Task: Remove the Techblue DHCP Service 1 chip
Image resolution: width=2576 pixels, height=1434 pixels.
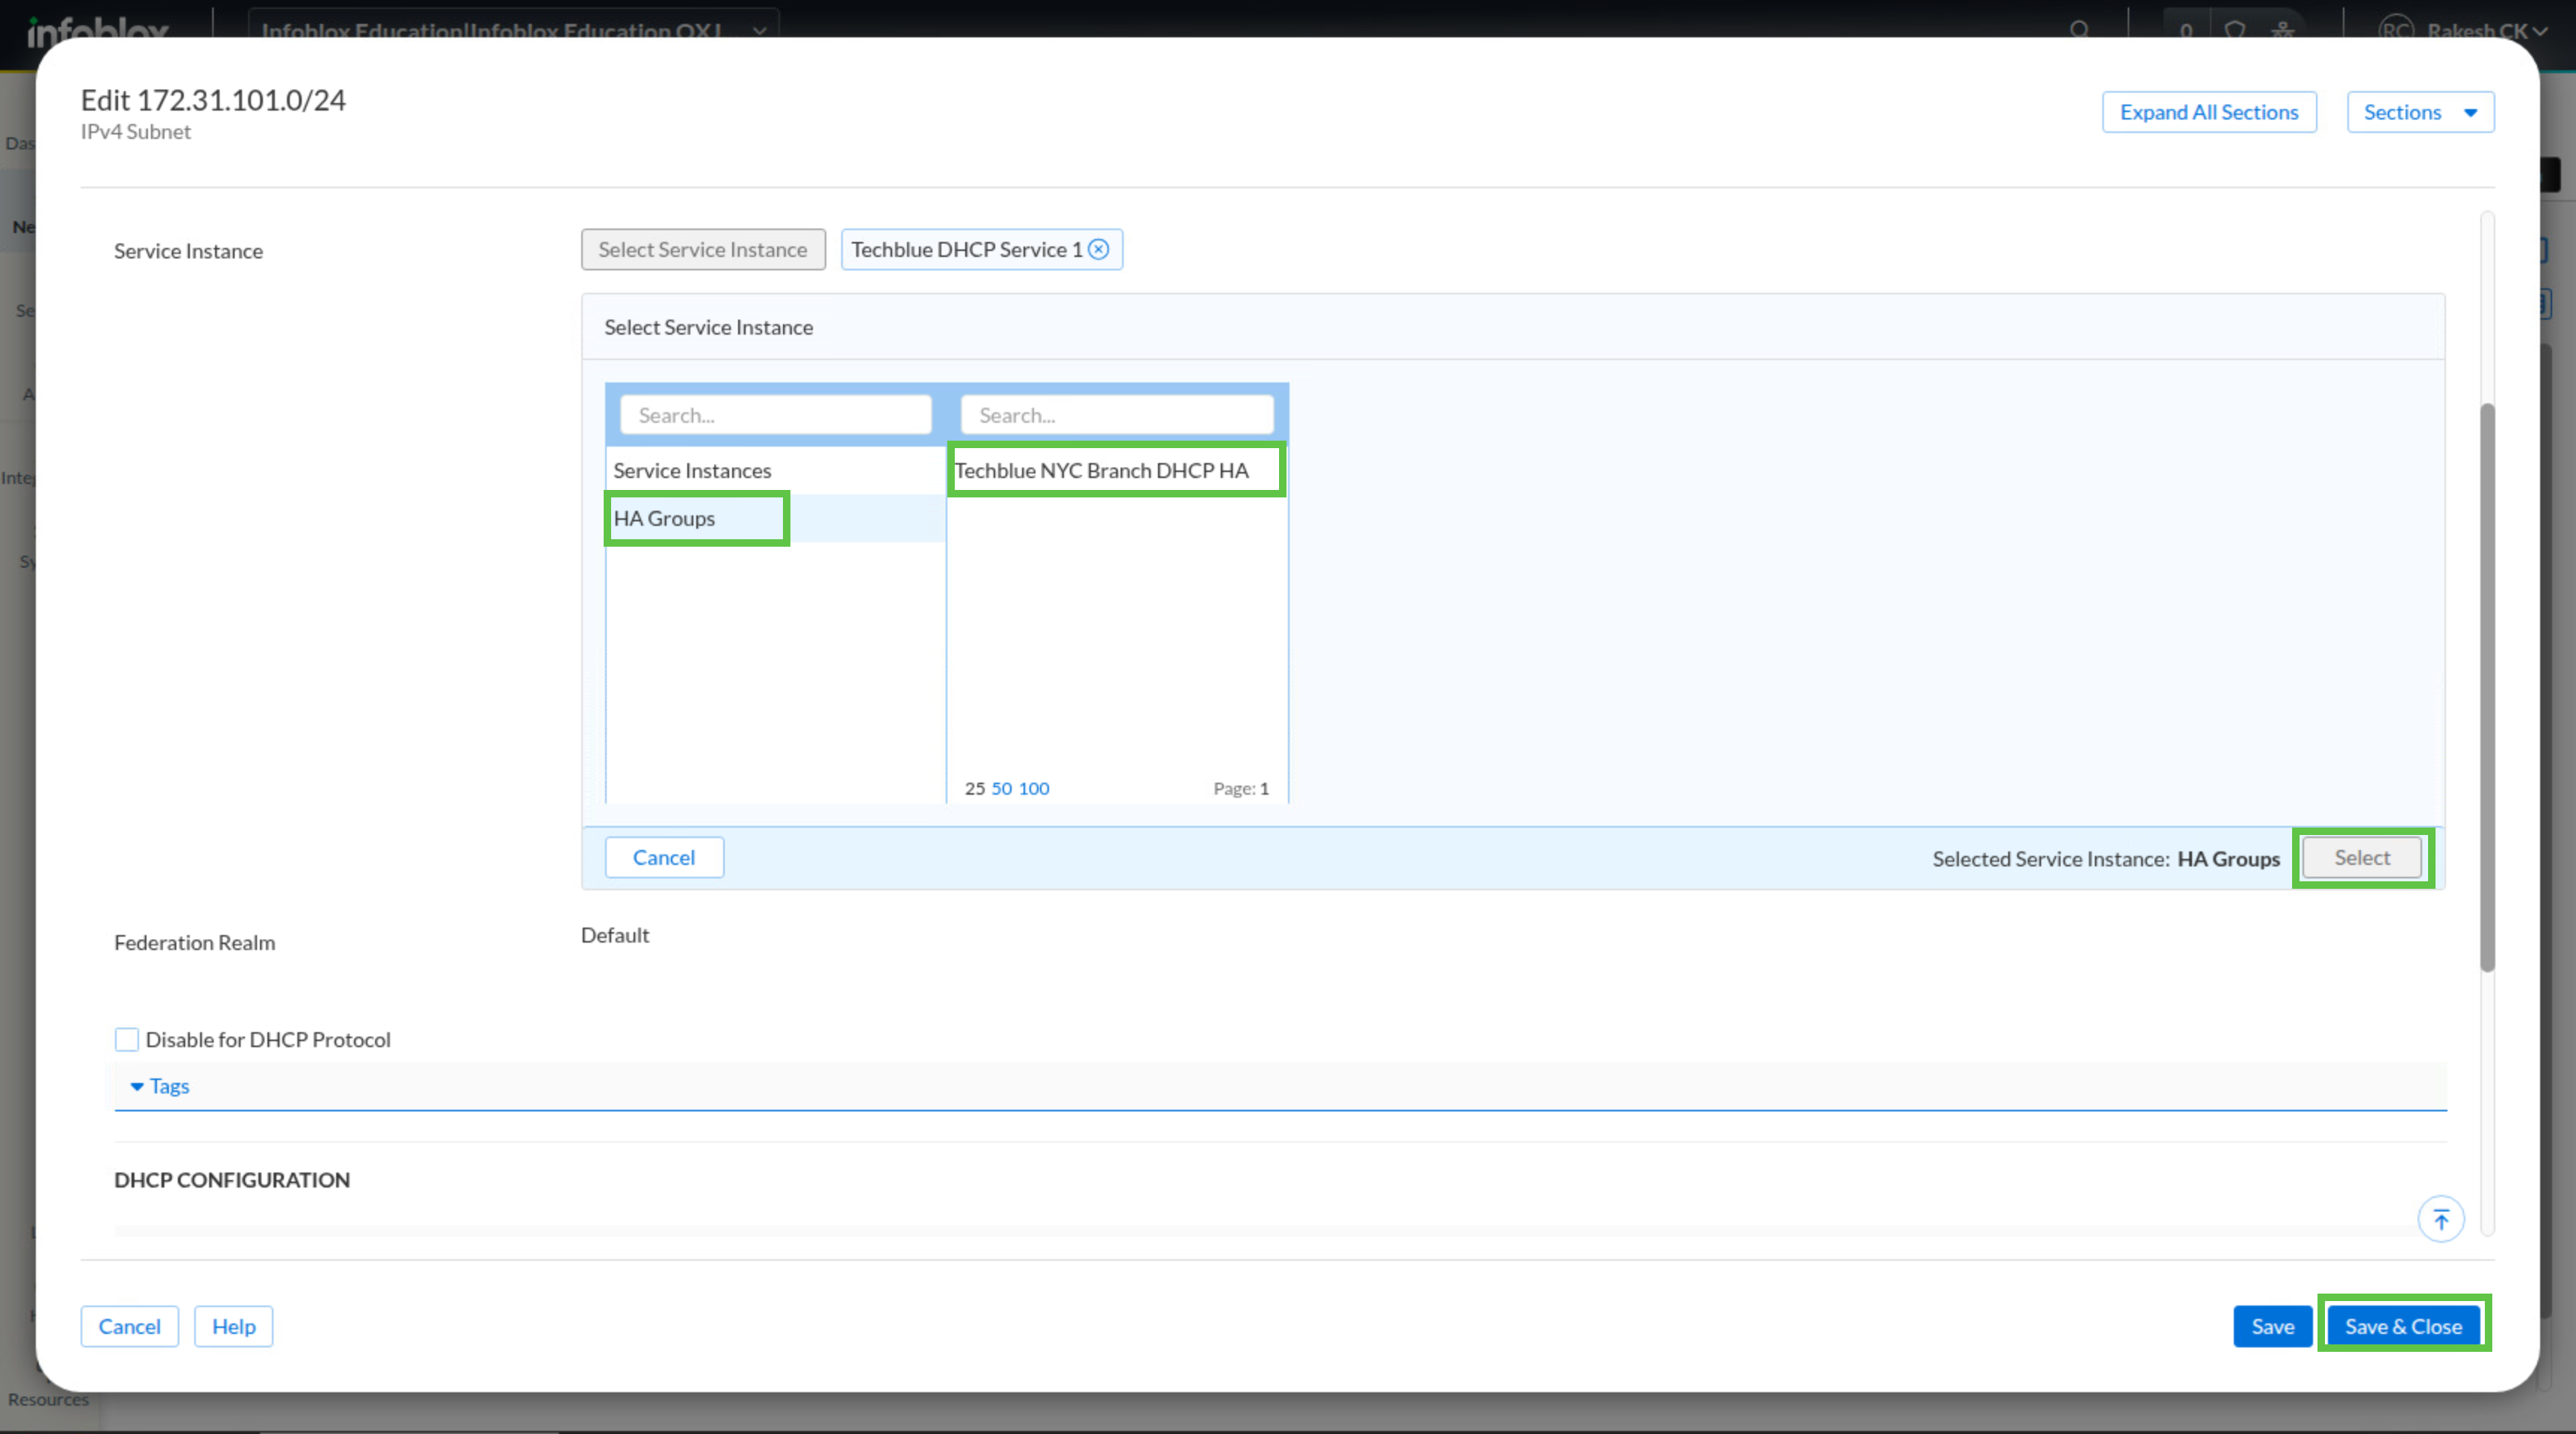Action: 1098,249
